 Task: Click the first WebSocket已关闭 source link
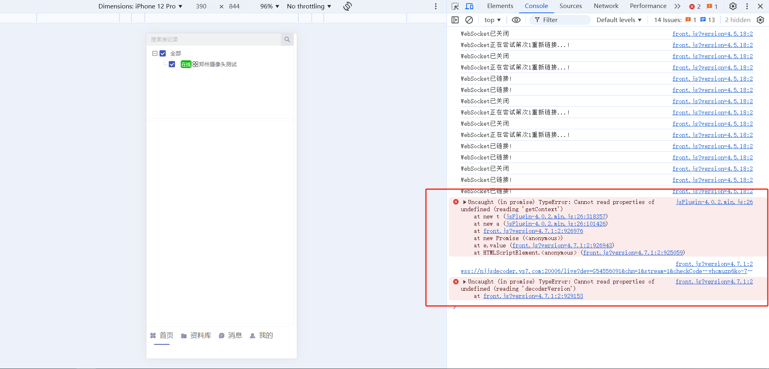713,34
